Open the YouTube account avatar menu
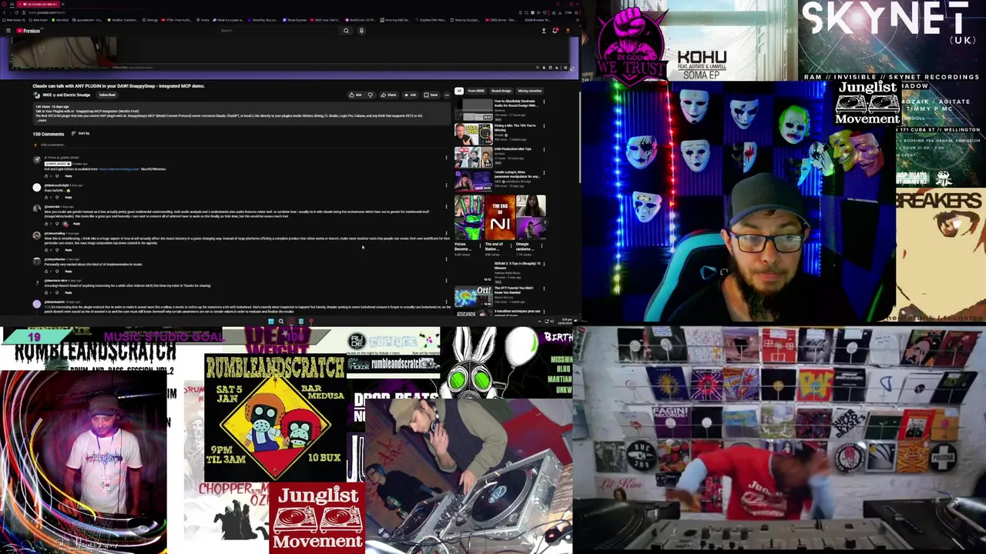Viewport: 986px width, 554px height. tap(568, 31)
